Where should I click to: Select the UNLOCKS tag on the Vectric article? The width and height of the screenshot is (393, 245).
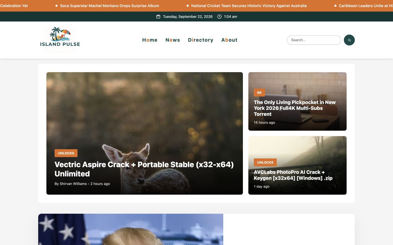click(x=66, y=153)
